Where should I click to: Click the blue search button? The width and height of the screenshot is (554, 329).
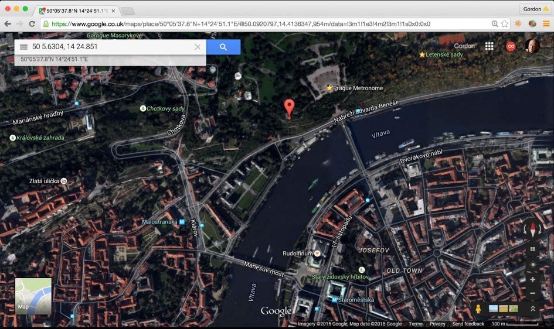pos(223,47)
